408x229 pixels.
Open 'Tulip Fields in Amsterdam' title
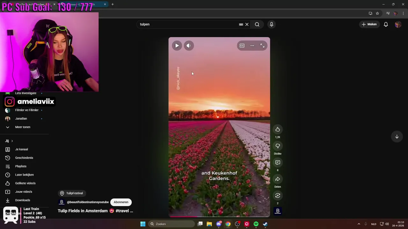pyautogui.click(x=95, y=211)
